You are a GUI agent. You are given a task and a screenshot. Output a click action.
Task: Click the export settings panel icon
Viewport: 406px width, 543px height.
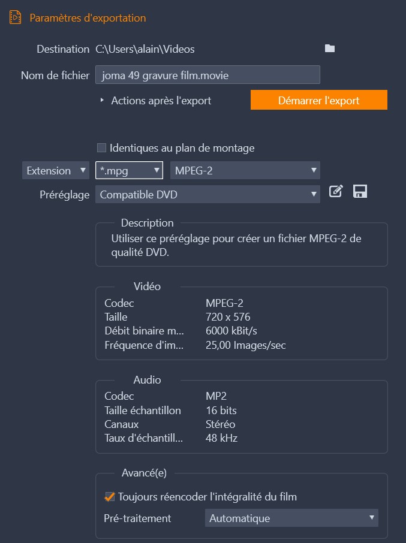(16, 17)
